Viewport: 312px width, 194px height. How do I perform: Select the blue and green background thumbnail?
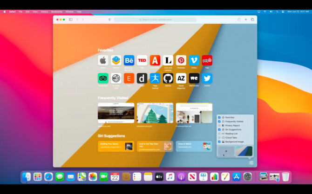pos(244,151)
